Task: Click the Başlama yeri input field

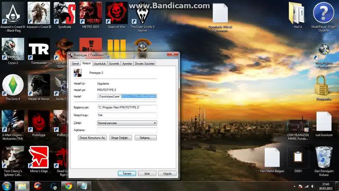Action: 127,107
